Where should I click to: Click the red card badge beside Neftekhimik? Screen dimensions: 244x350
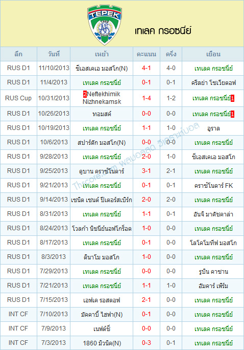click(85, 94)
